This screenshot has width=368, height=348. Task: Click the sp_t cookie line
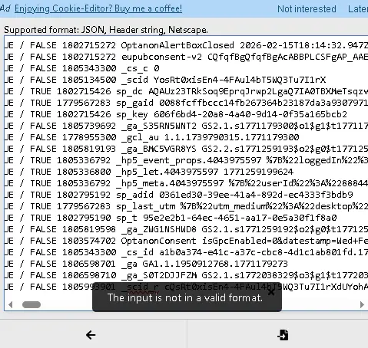click(x=171, y=218)
